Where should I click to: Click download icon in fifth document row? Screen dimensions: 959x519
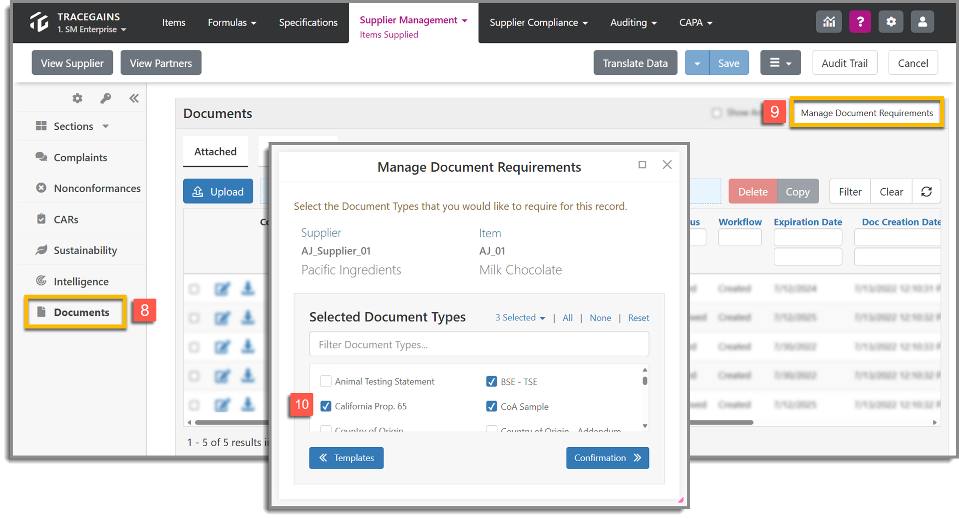pos(248,404)
